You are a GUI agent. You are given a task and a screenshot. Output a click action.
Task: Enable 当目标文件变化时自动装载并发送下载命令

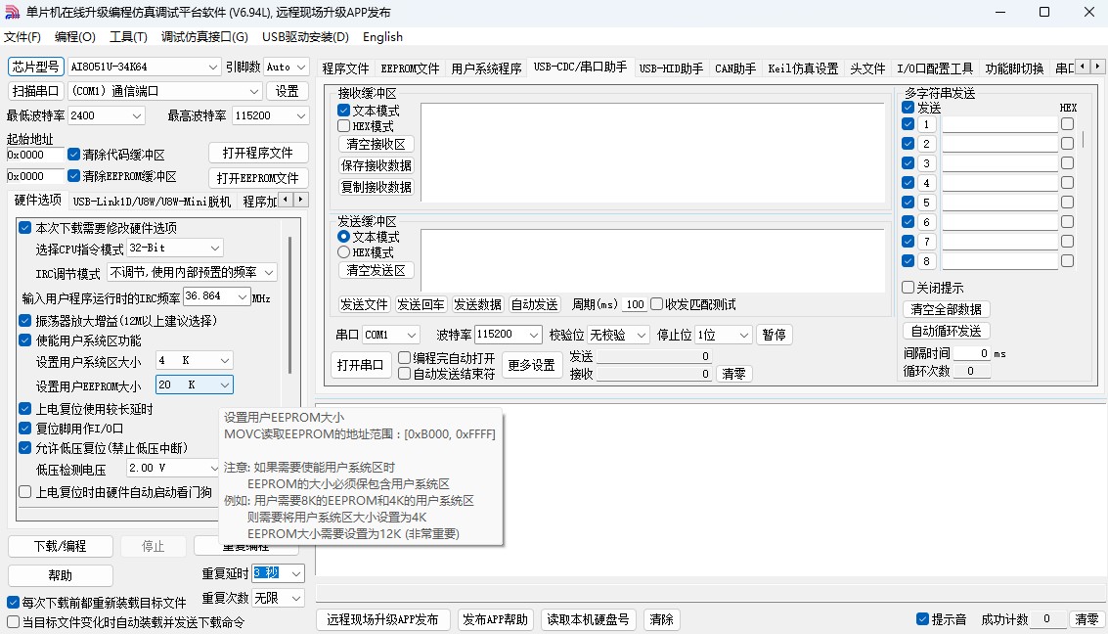coord(13,622)
